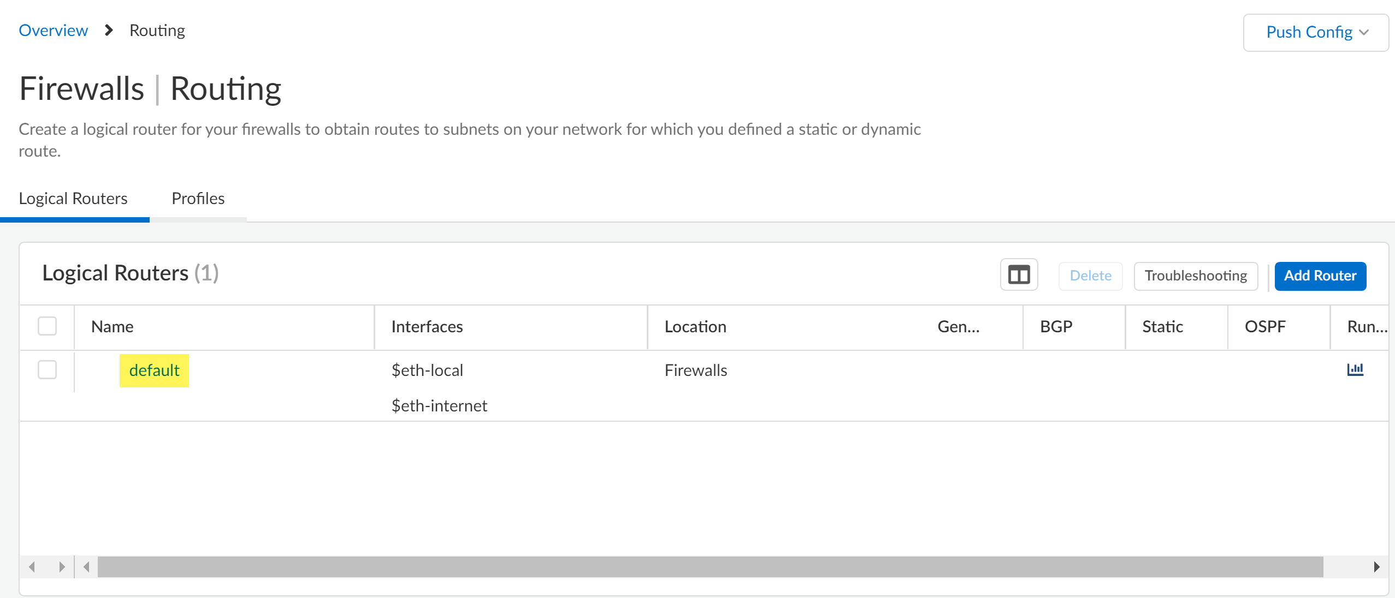Click the Interfaces column header
Viewport: 1395px width, 598px height.
(427, 327)
